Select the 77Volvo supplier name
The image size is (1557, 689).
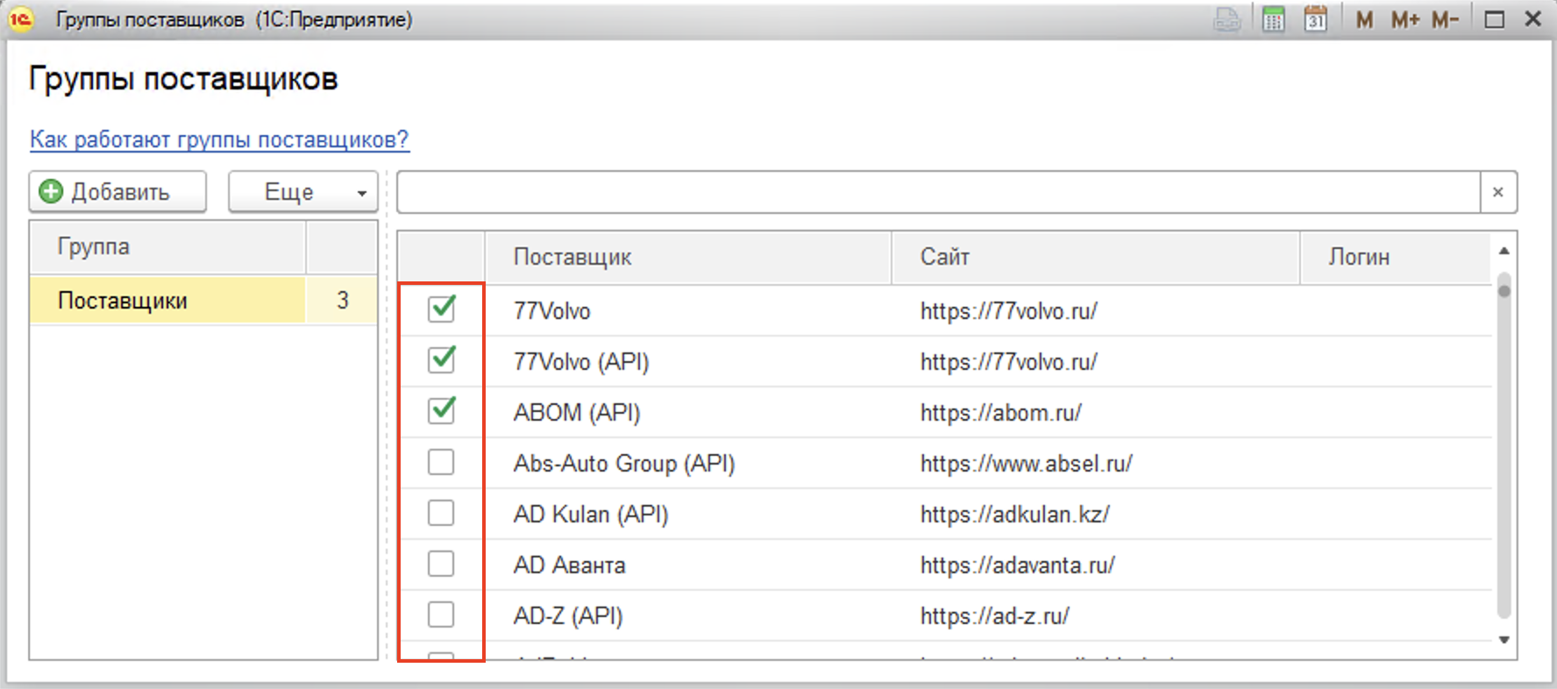[551, 311]
